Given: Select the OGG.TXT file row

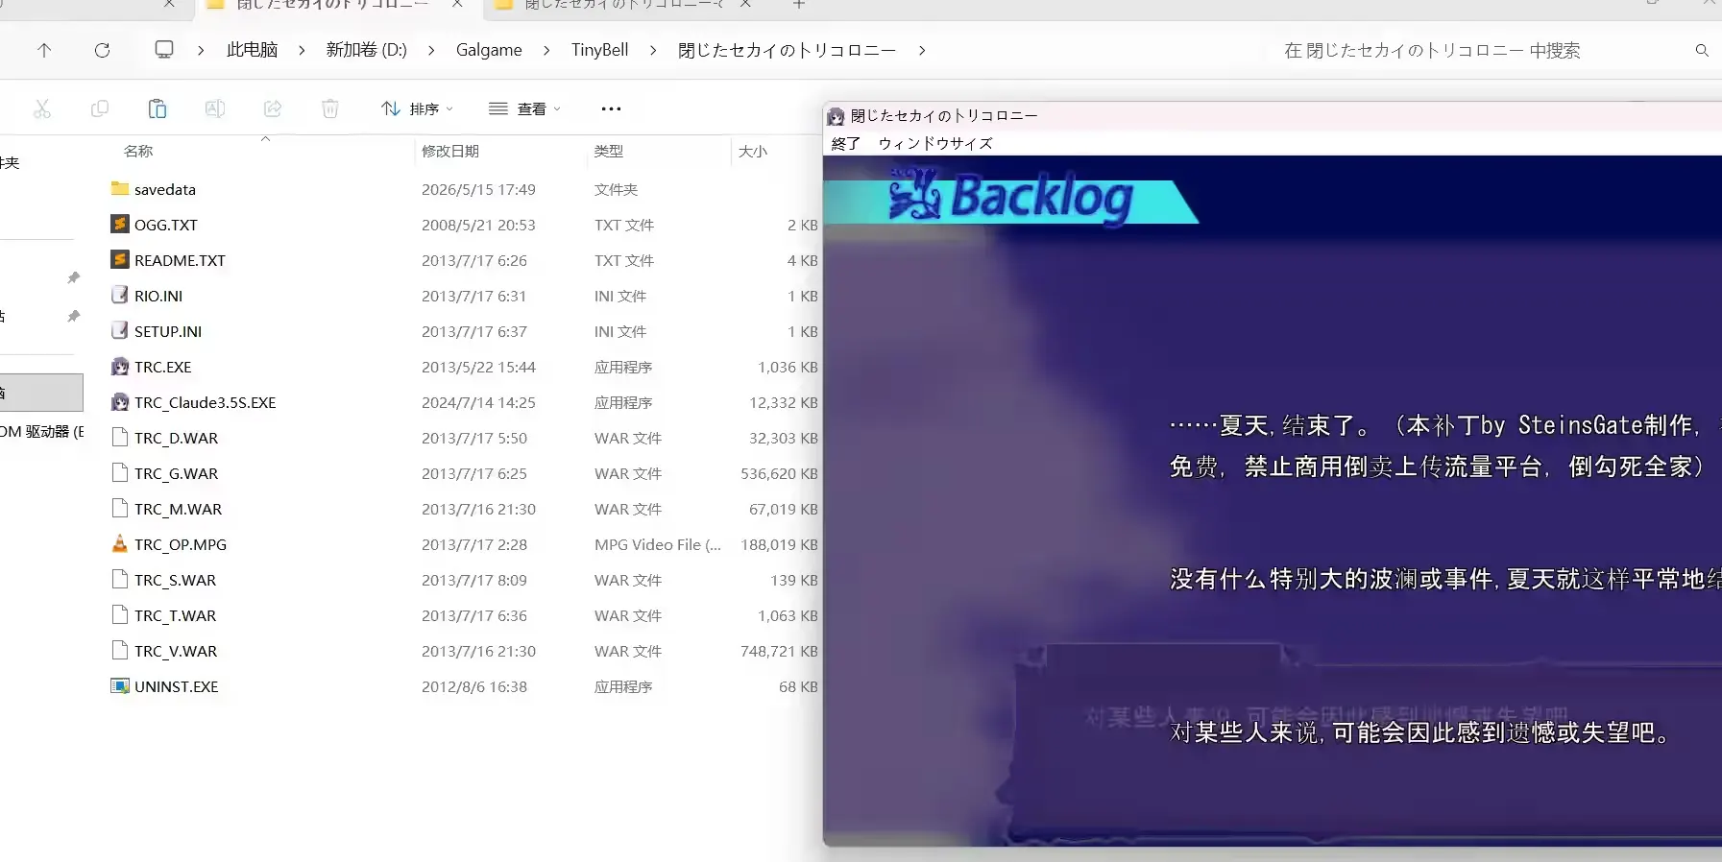Looking at the screenshot, I should pos(464,225).
